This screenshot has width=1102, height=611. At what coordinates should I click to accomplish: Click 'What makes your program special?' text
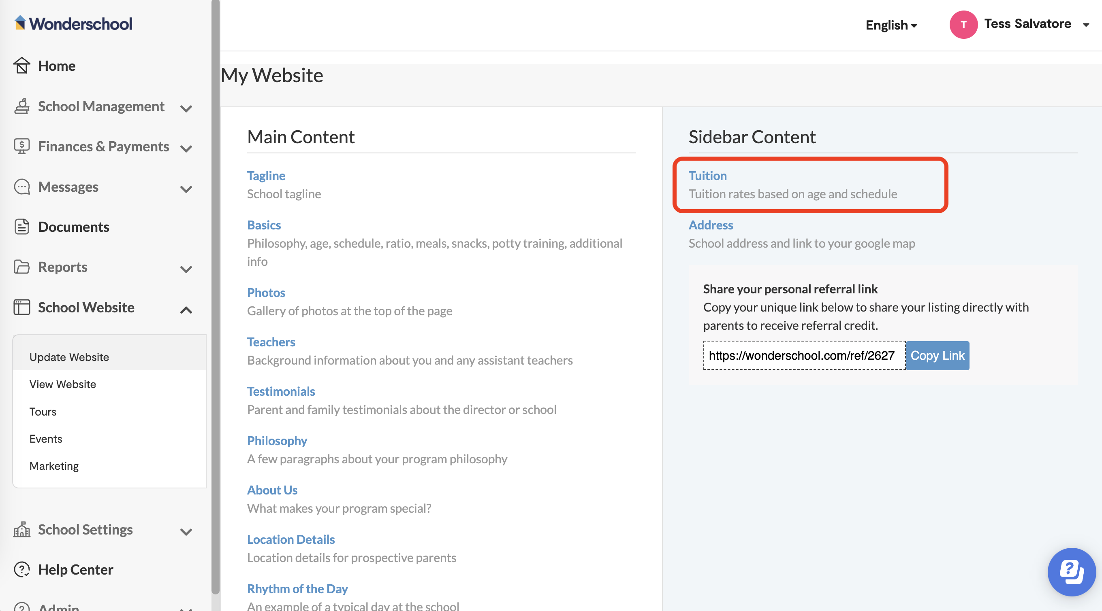339,509
